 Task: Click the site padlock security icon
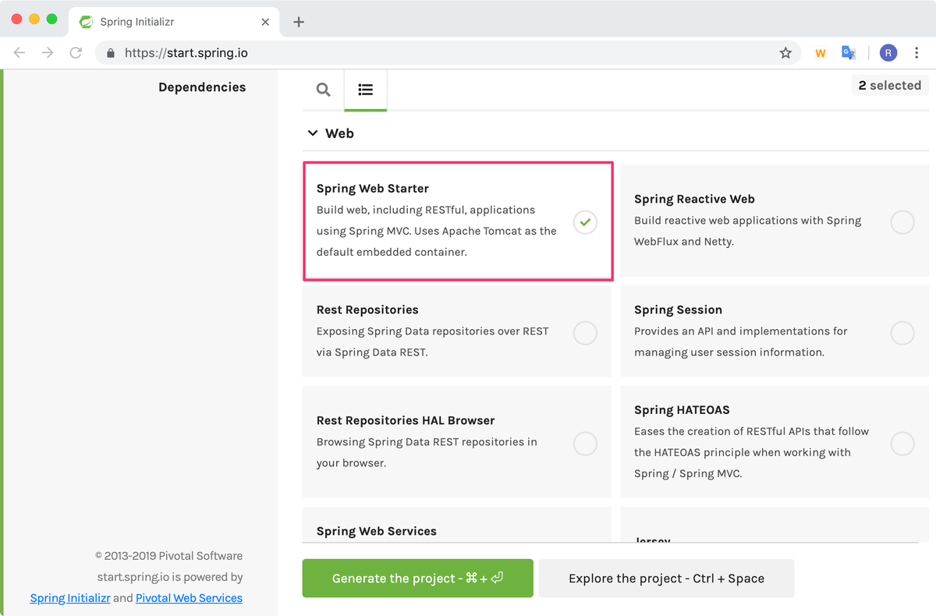tap(110, 53)
